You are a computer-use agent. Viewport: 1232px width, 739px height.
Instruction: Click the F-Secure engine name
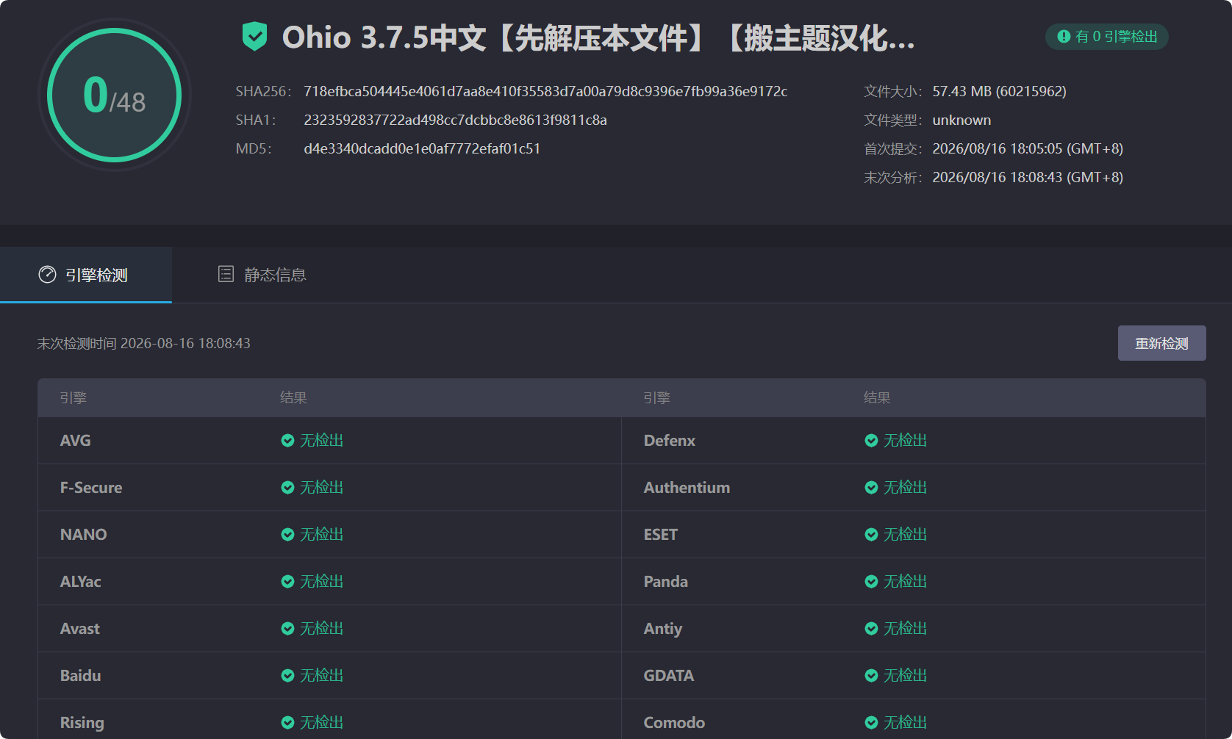click(91, 487)
